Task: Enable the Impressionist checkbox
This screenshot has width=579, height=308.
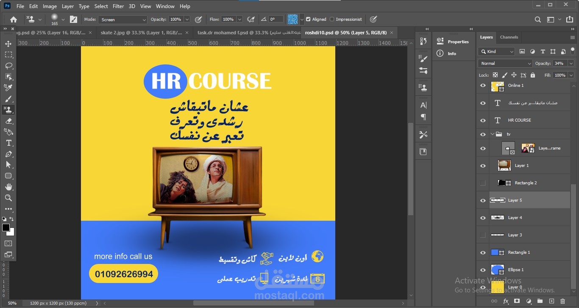Action: coord(332,19)
